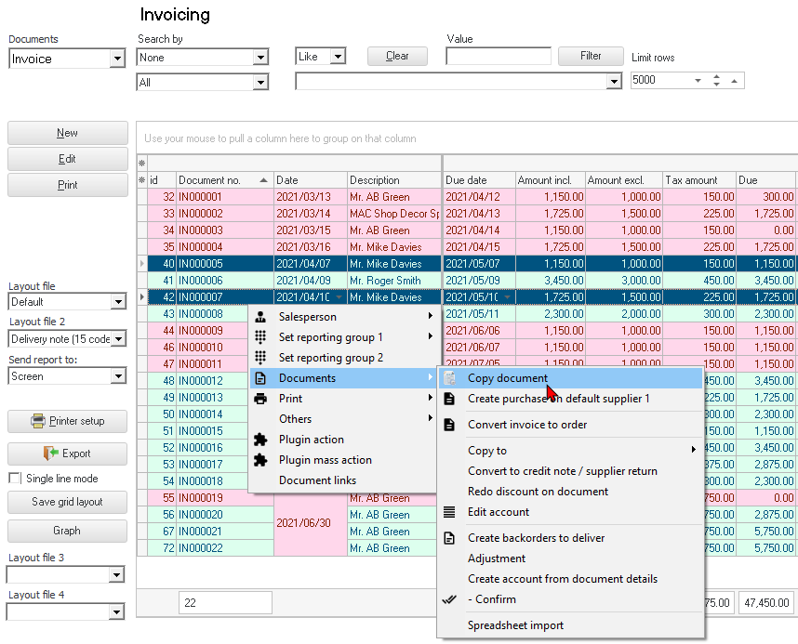Viewport: 798px width, 644px height.
Task: Open the Documents type dropdown showing Invoice
Action: pos(117,59)
